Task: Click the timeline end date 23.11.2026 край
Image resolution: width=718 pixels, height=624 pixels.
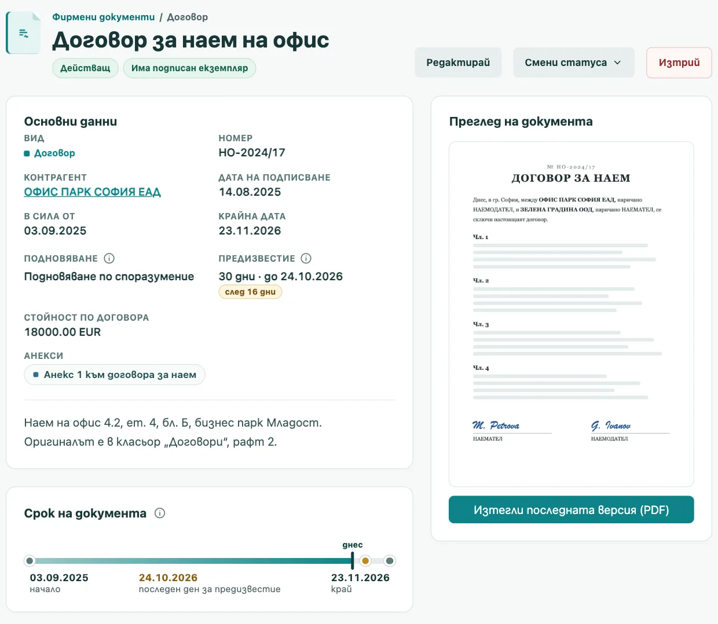Action: pos(360,583)
